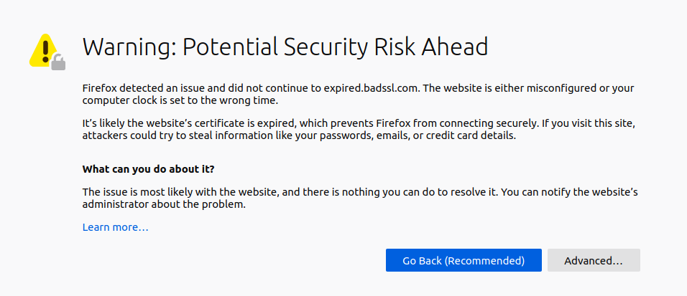Viewport: 687px width, 296px height.
Task: Click the paragraph starting "It's likely the website's"
Action: (359, 130)
